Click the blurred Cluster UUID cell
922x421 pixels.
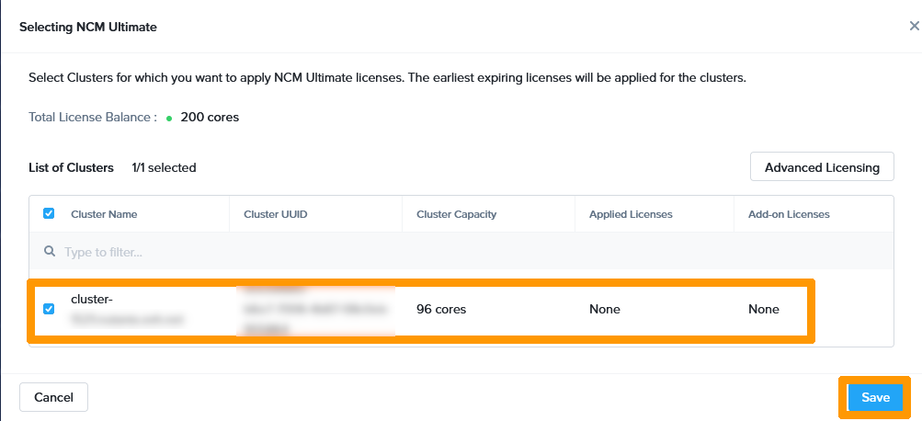tap(316, 311)
